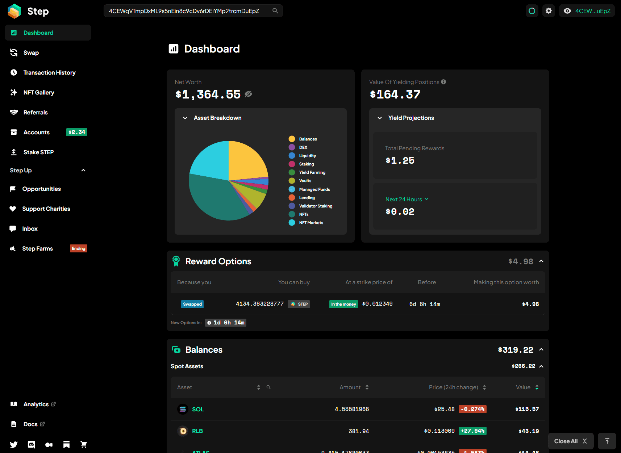Click the Balances wallet icon
The image size is (621, 453).
(x=176, y=349)
